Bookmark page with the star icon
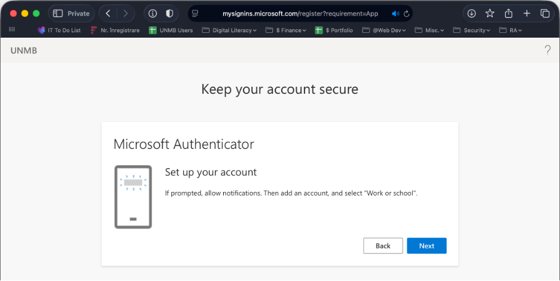Viewport: 560px width, 281px height. pyautogui.click(x=490, y=13)
